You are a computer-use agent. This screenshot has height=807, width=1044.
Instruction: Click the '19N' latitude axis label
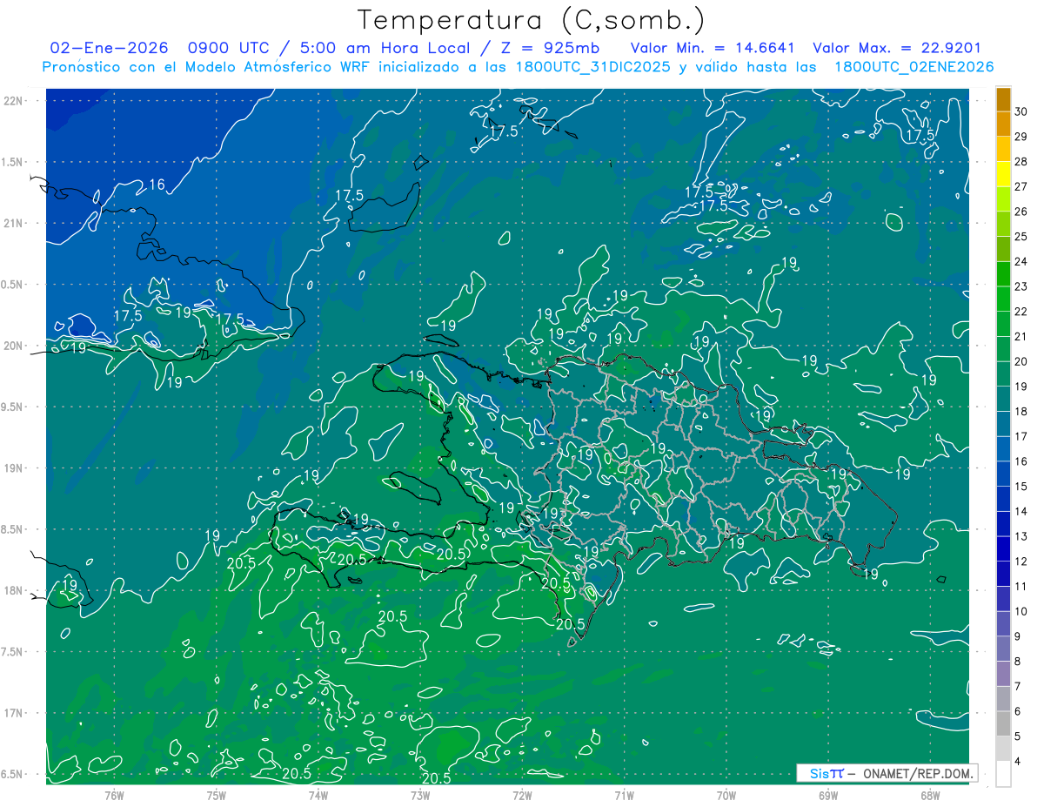(x=13, y=468)
